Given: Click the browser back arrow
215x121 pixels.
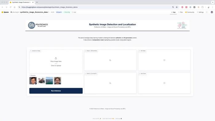Looking at the screenshot, I should (x=2, y=7).
